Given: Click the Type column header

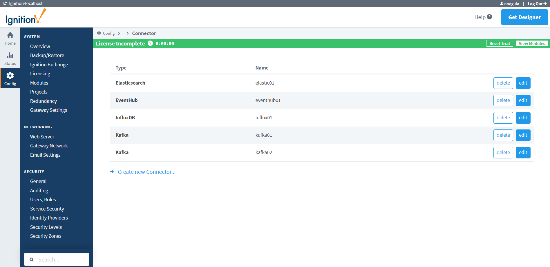Looking at the screenshot, I should click(x=121, y=68).
